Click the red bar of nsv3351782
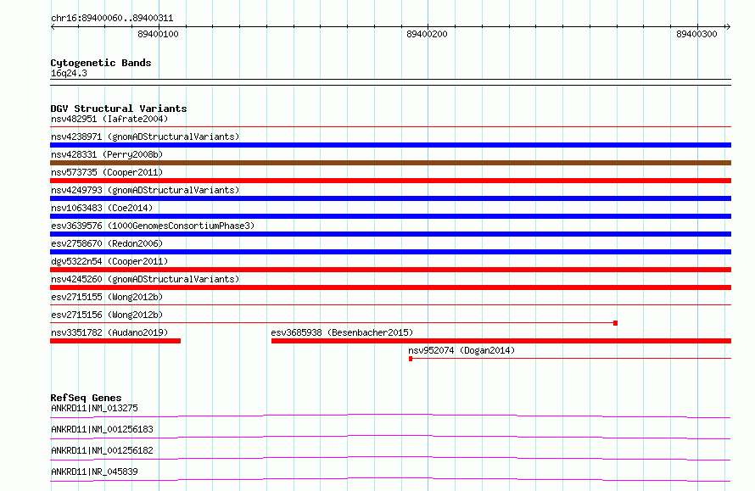755x491 pixels. pyautogui.click(x=115, y=341)
